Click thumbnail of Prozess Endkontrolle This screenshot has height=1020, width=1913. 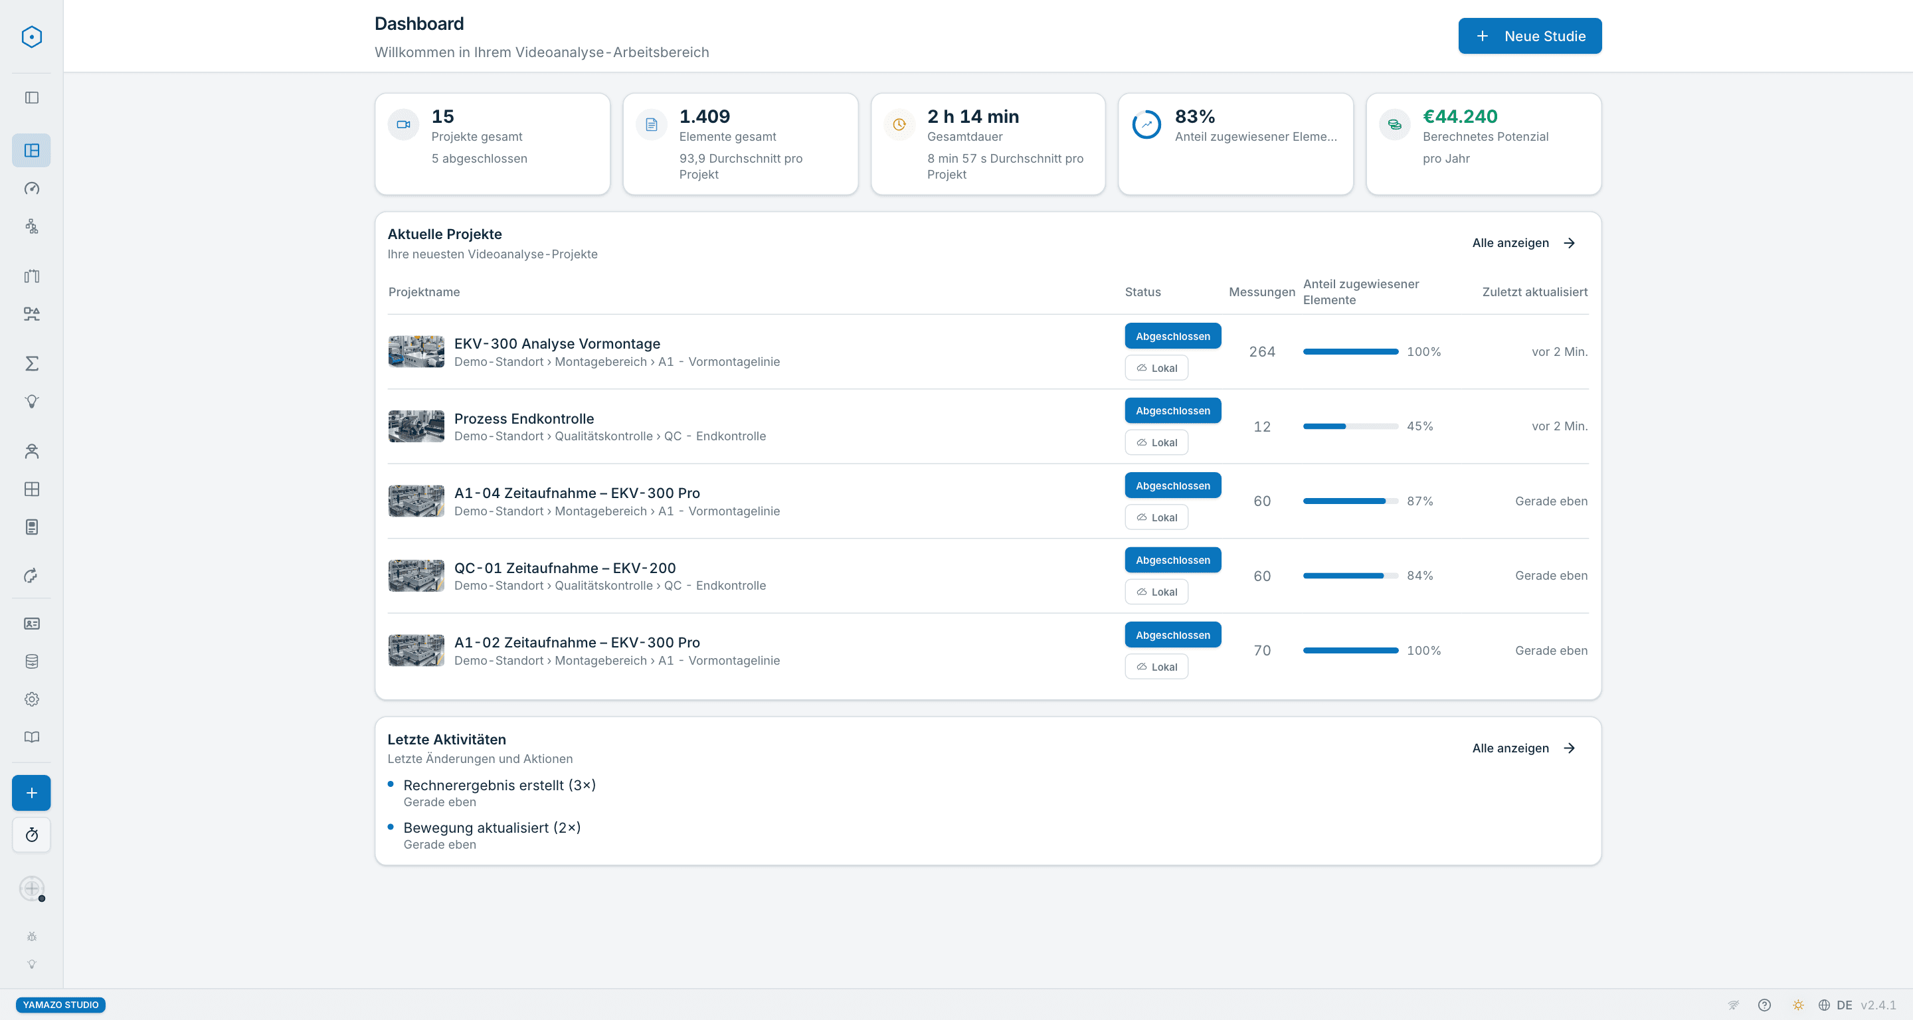416,426
